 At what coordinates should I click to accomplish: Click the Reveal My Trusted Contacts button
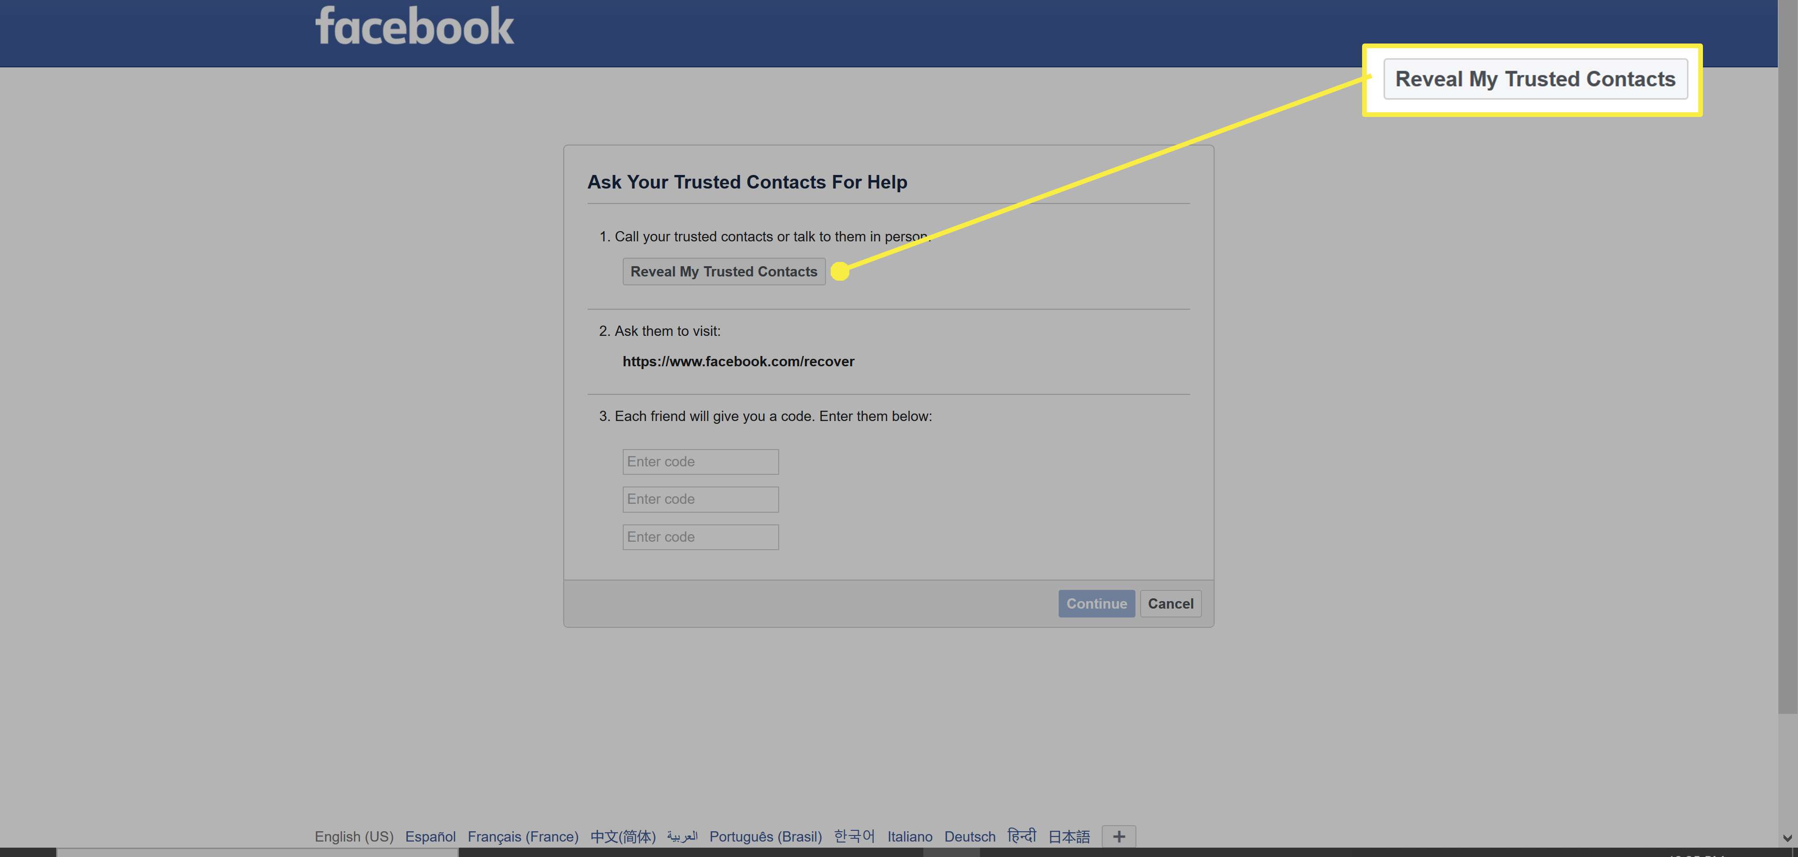(723, 270)
